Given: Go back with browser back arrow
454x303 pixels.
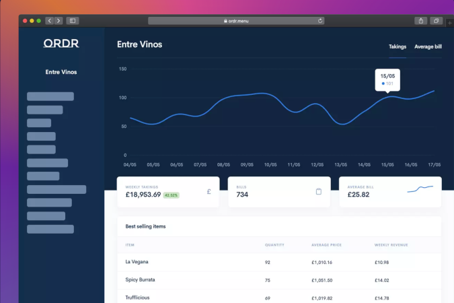Looking at the screenshot, I should click(x=50, y=21).
